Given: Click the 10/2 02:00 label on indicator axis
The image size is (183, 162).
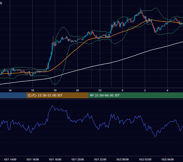Looking at the screenshot, I should click(145, 159).
